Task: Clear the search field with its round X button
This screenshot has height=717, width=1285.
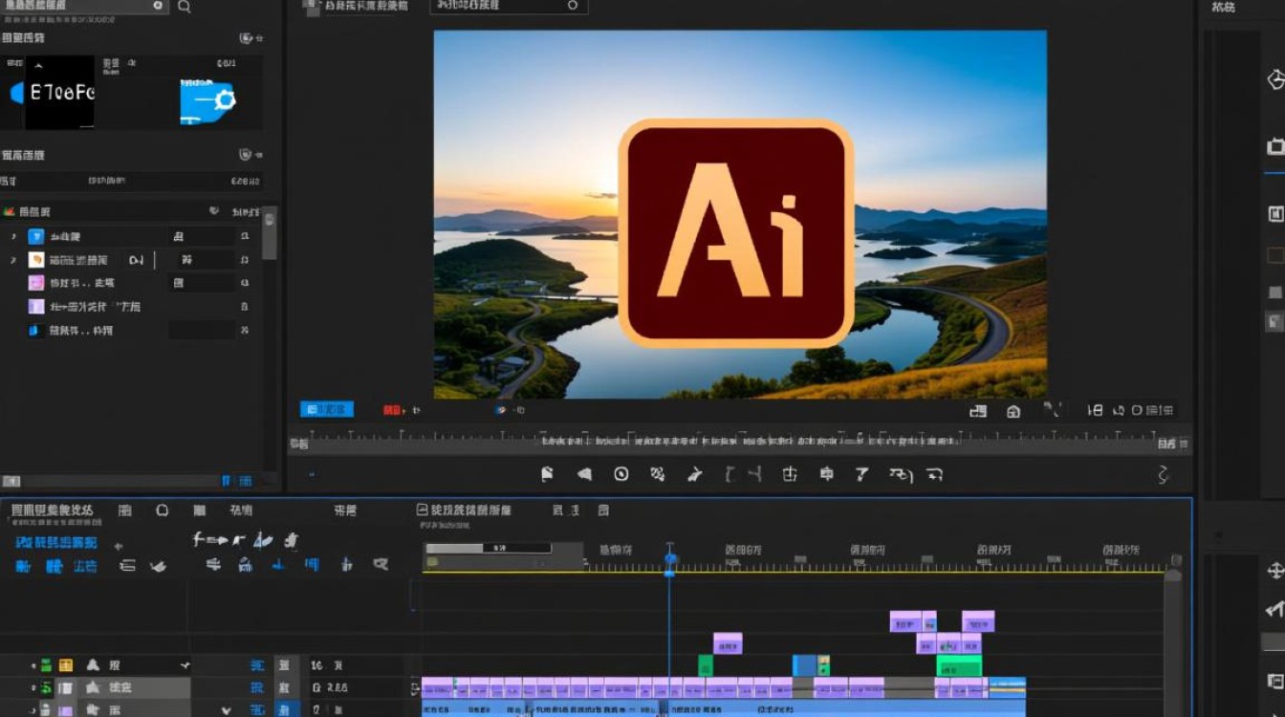Action: 158,6
